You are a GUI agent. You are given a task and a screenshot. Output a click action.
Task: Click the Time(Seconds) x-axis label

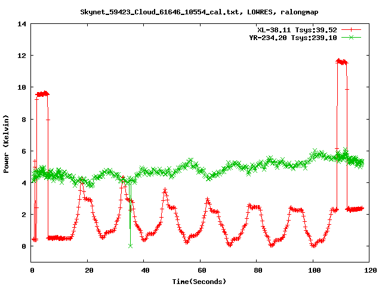(199, 282)
